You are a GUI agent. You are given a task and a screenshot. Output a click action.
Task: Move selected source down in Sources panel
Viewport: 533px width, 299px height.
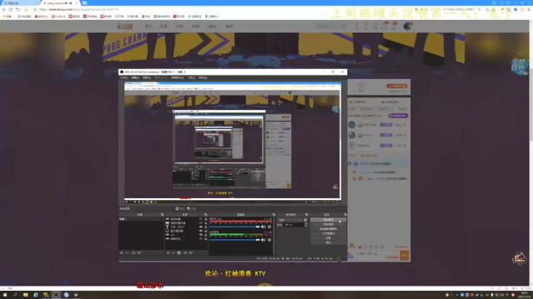191,253
